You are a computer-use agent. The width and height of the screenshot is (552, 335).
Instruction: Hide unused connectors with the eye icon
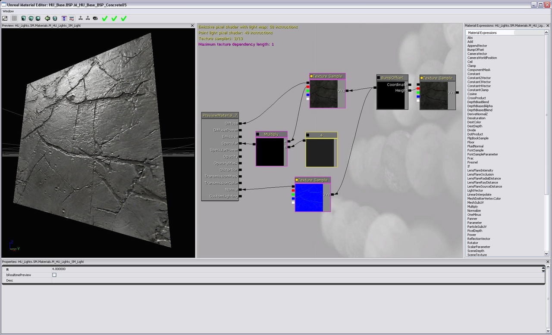pos(95,18)
